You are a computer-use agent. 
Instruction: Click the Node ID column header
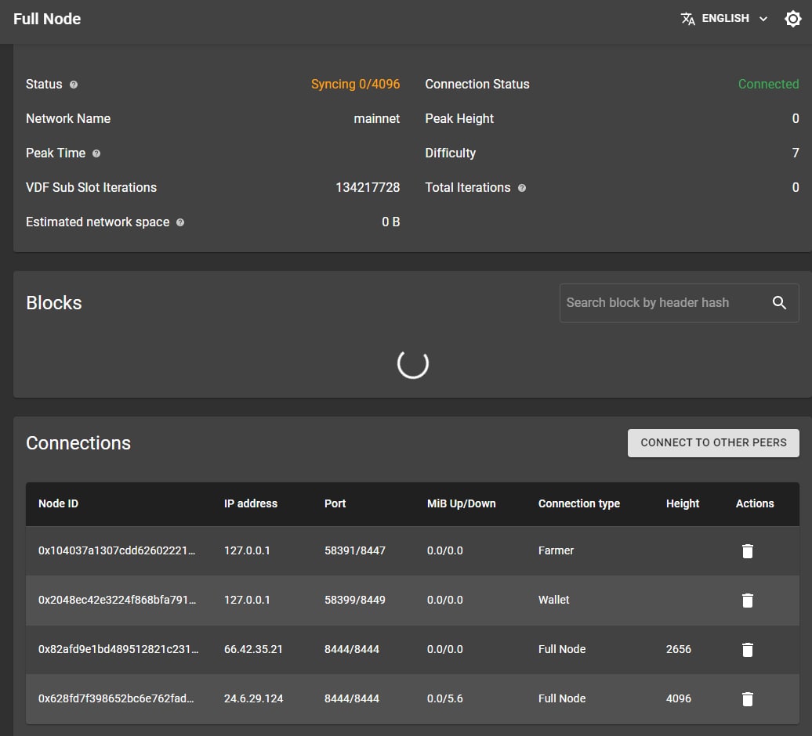(x=59, y=503)
